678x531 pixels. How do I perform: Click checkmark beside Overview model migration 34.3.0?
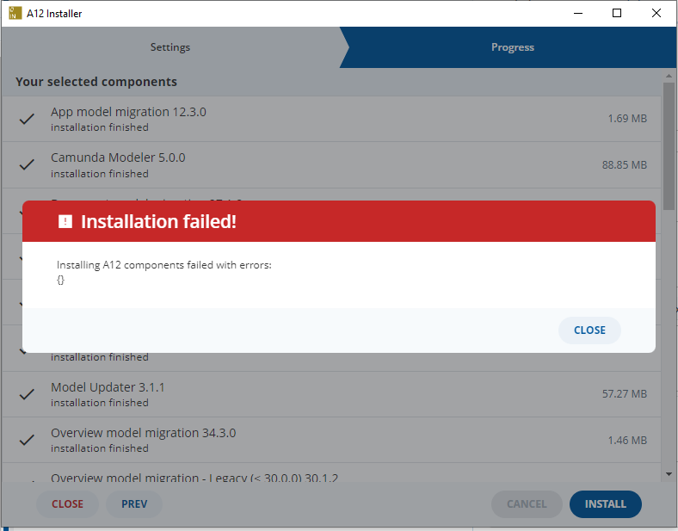[x=27, y=440]
